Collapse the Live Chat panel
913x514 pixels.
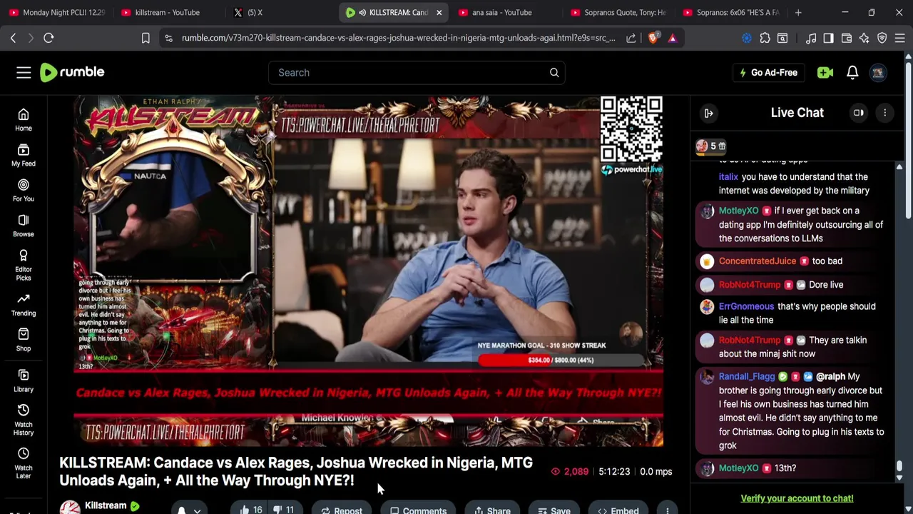pos(709,113)
